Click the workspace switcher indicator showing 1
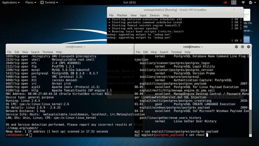Image resolution: width=259 pixels, height=146 pixels. pyautogui.click(x=234, y=2)
